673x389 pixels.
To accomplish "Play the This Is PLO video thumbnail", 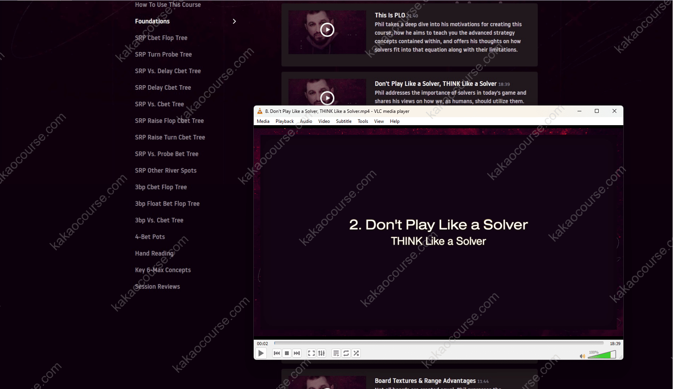I will click(327, 30).
